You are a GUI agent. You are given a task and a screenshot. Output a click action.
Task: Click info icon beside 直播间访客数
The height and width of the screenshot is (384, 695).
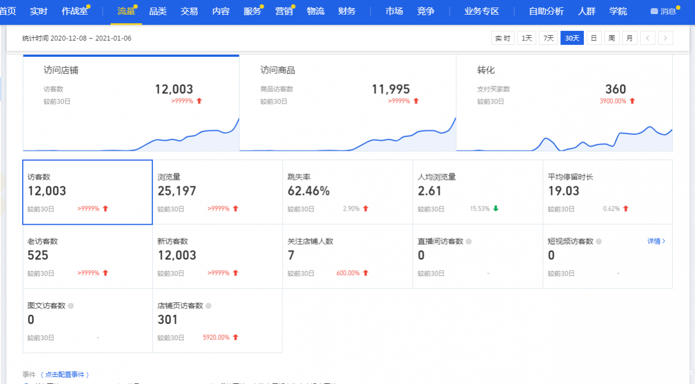coord(469,242)
